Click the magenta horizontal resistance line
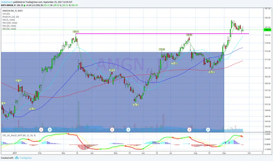 click(x=162, y=34)
